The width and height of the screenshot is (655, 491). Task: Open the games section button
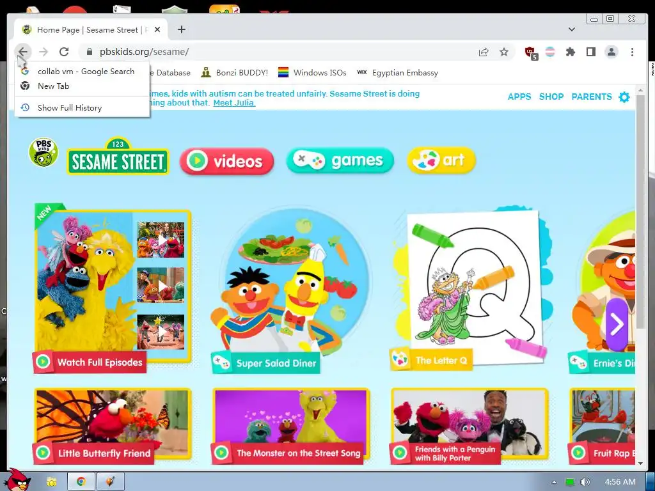[340, 160]
